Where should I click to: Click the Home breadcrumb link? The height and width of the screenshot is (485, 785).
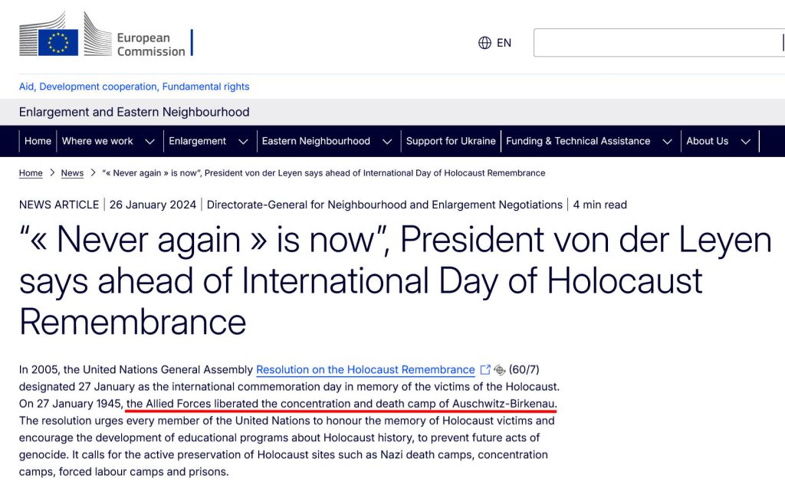(31, 173)
